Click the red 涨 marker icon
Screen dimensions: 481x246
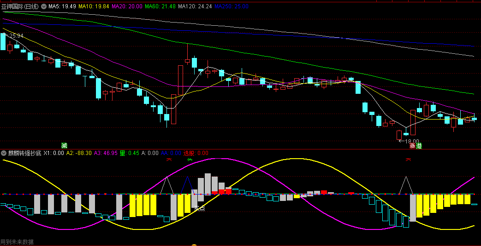point(413,146)
